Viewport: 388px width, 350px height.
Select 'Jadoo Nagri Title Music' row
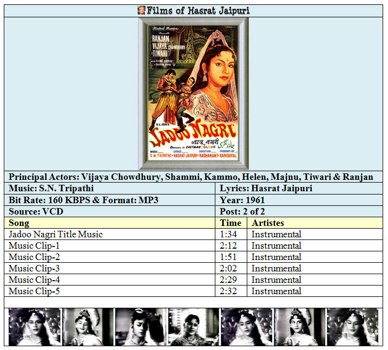pos(194,234)
